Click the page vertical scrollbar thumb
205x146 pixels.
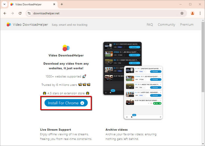tap(203, 57)
